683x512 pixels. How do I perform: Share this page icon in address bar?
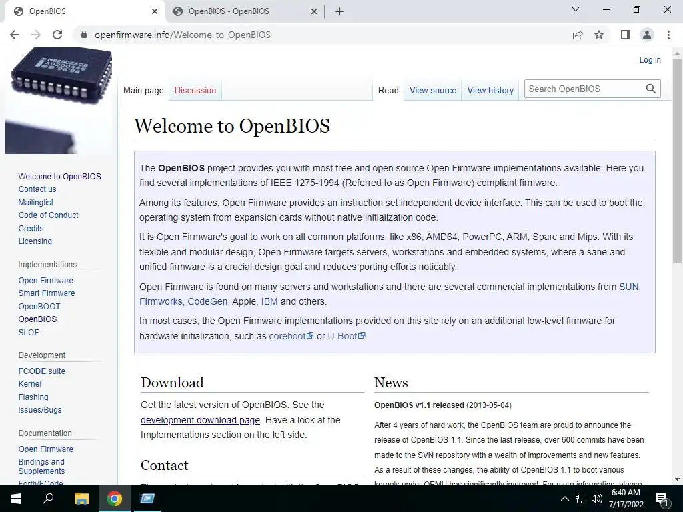[578, 35]
